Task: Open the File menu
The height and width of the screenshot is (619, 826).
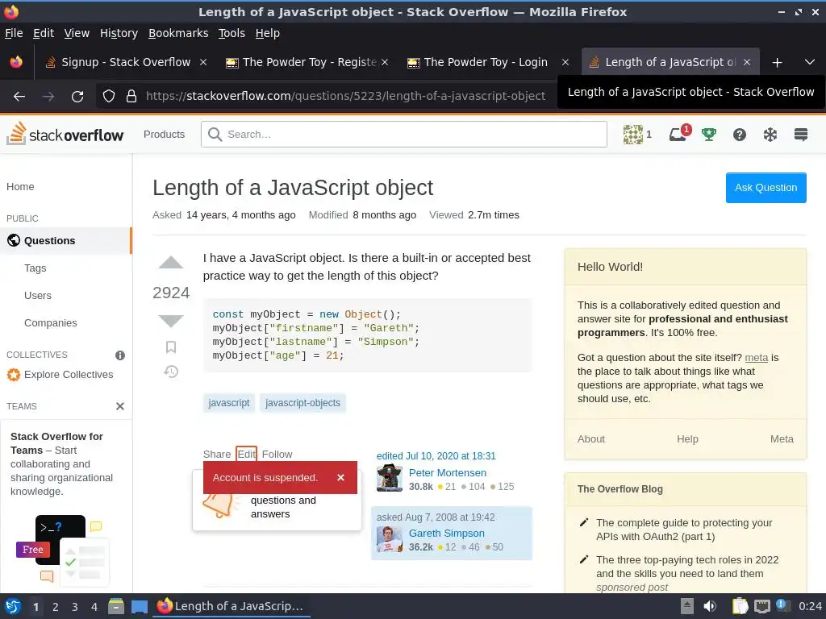Action: [x=15, y=33]
